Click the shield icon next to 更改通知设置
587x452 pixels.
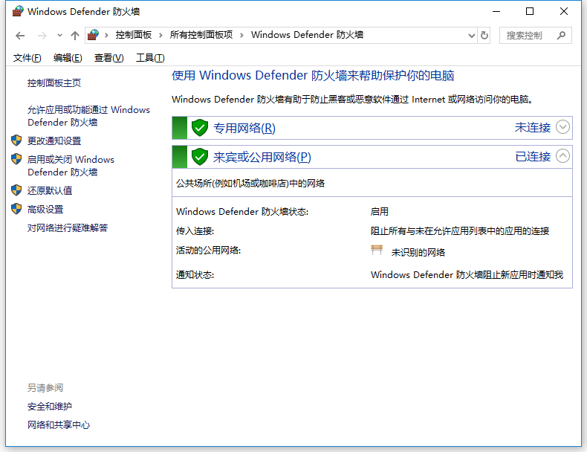16,141
